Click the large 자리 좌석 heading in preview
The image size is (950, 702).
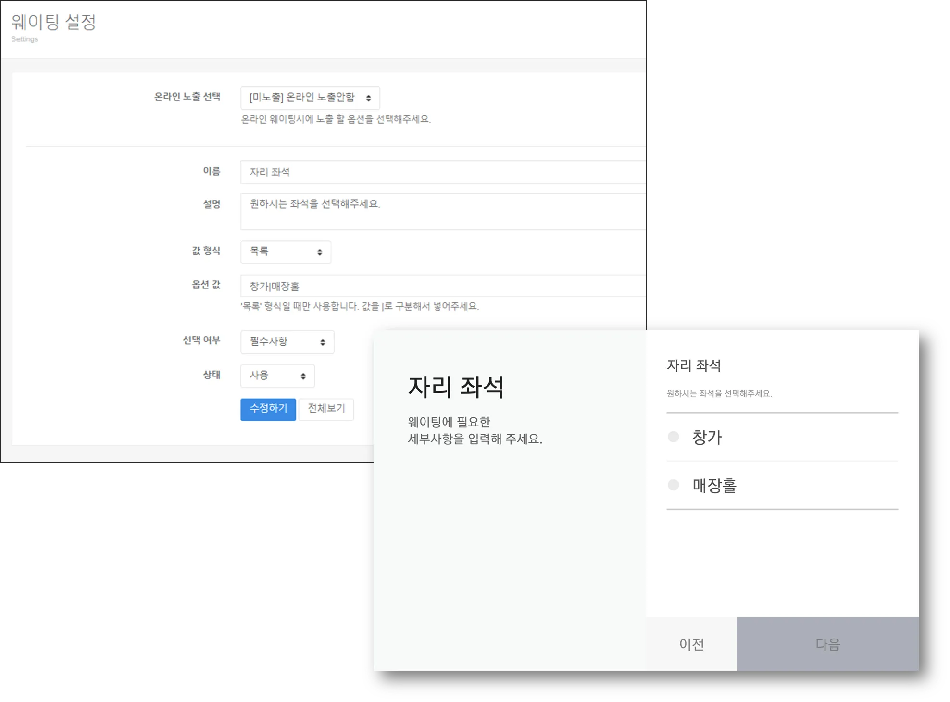(x=455, y=387)
